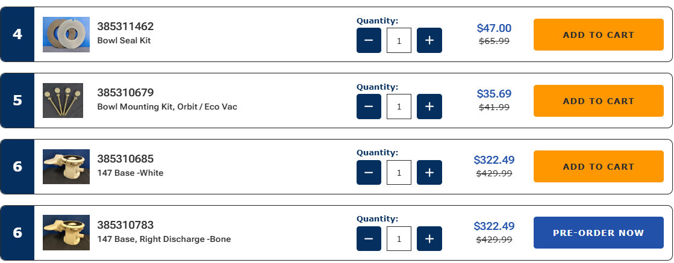Viewport: 674px width, 263px height.
Task: Focus quantity field for part 385310783
Action: (399, 239)
